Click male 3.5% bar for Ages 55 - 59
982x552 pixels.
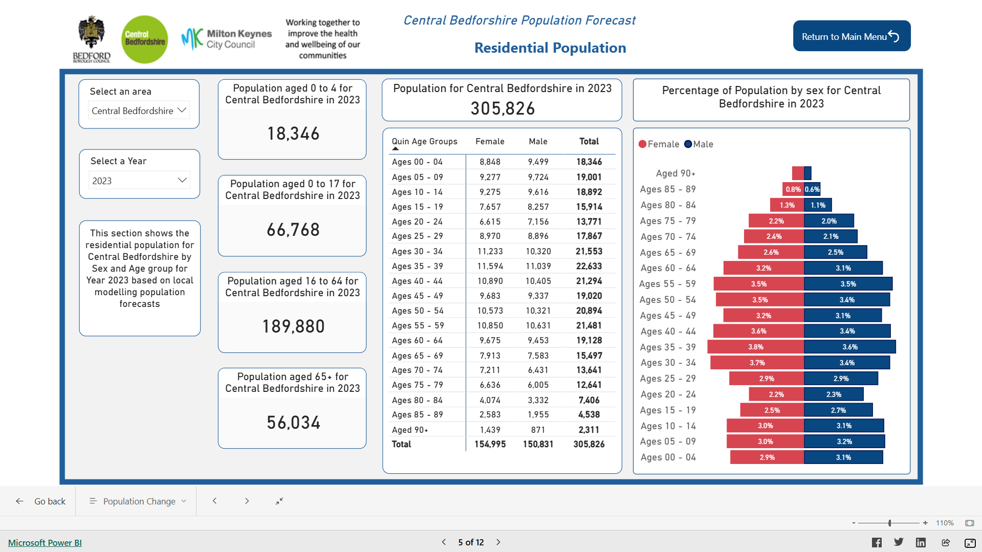click(x=848, y=284)
